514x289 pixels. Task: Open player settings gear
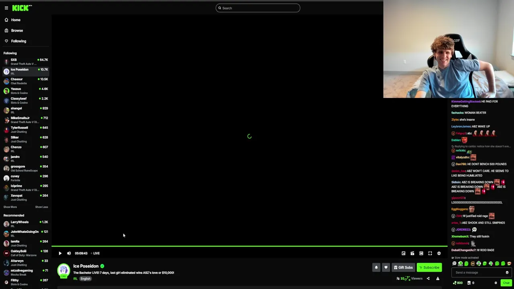coord(439,253)
